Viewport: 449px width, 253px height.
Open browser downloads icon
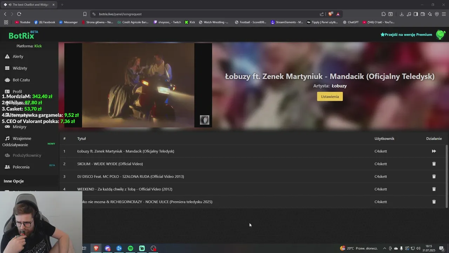click(x=402, y=14)
